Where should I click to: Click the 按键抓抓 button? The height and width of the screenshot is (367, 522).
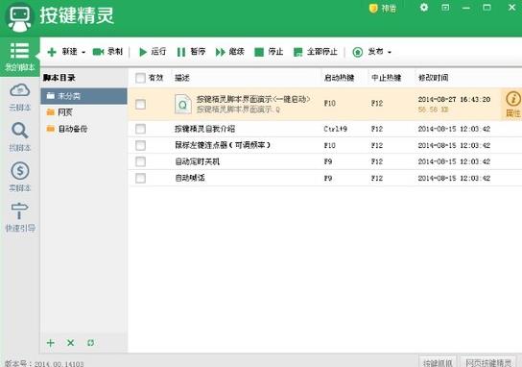[438, 362]
